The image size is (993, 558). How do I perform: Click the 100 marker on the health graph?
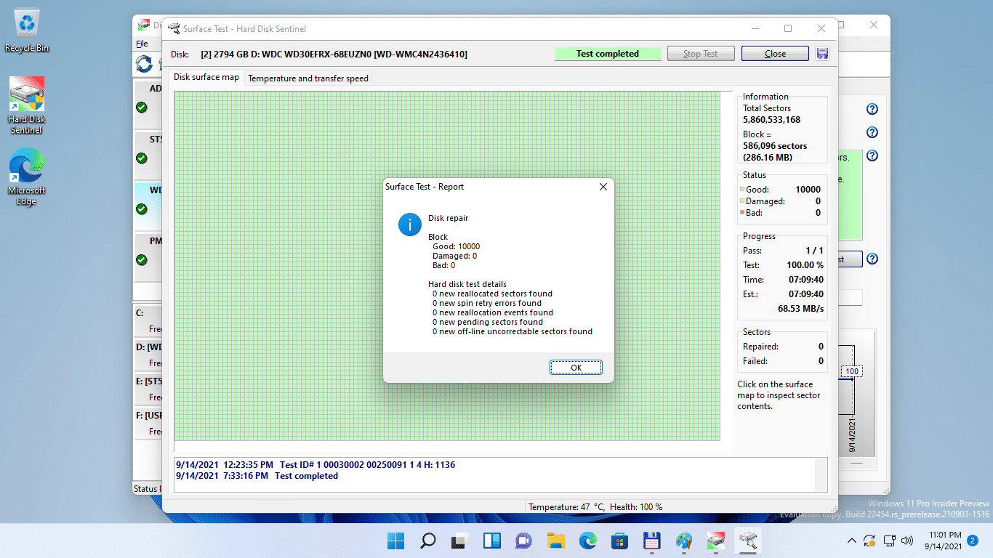852,371
